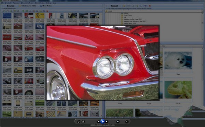This screenshot has width=205, height=127.
Task: Open the green chameleon thumbnail
Action: [178, 89]
